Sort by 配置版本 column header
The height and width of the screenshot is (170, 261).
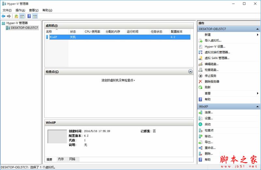tap(180, 31)
